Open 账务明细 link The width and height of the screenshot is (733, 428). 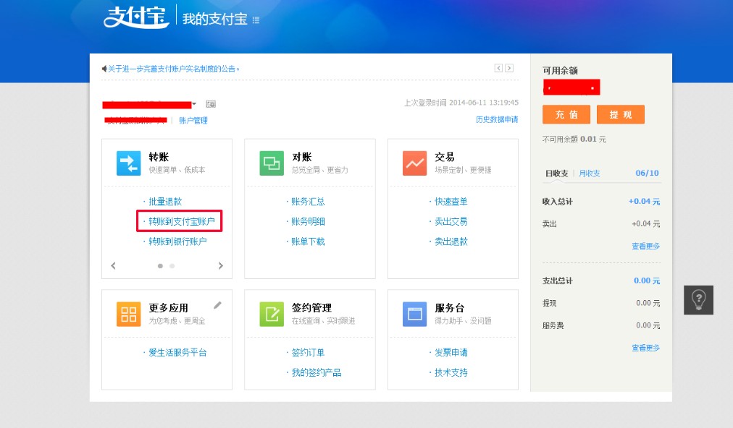308,221
